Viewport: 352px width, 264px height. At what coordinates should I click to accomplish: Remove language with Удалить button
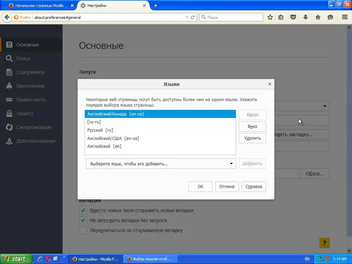click(x=252, y=138)
